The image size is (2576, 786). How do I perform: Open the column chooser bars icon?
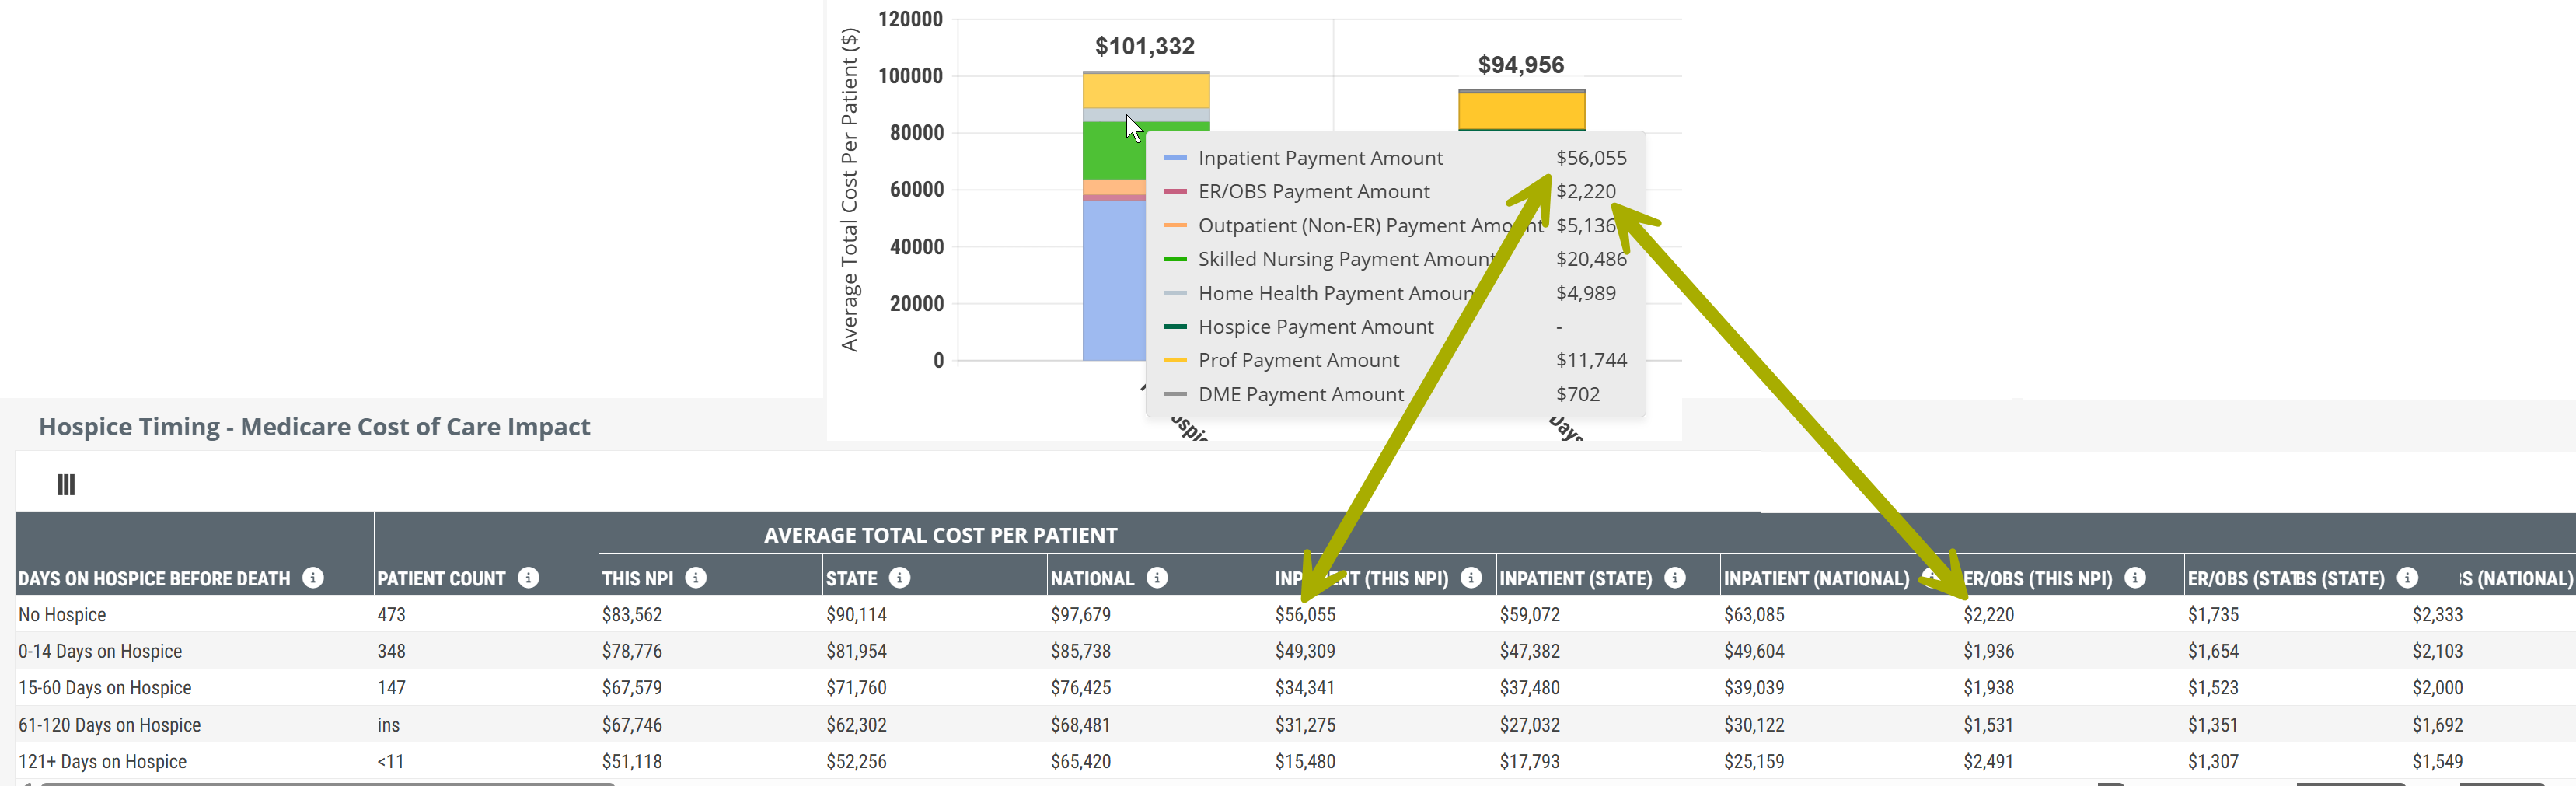click(66, 485)
